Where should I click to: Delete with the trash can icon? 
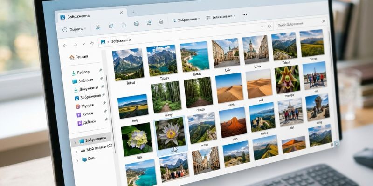pyautogui.click(x=161, y=21)
